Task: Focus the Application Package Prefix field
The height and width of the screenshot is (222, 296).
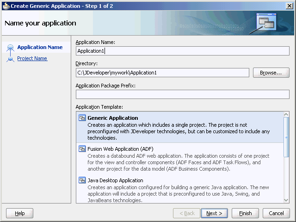Action: click(x=182, y=94)
